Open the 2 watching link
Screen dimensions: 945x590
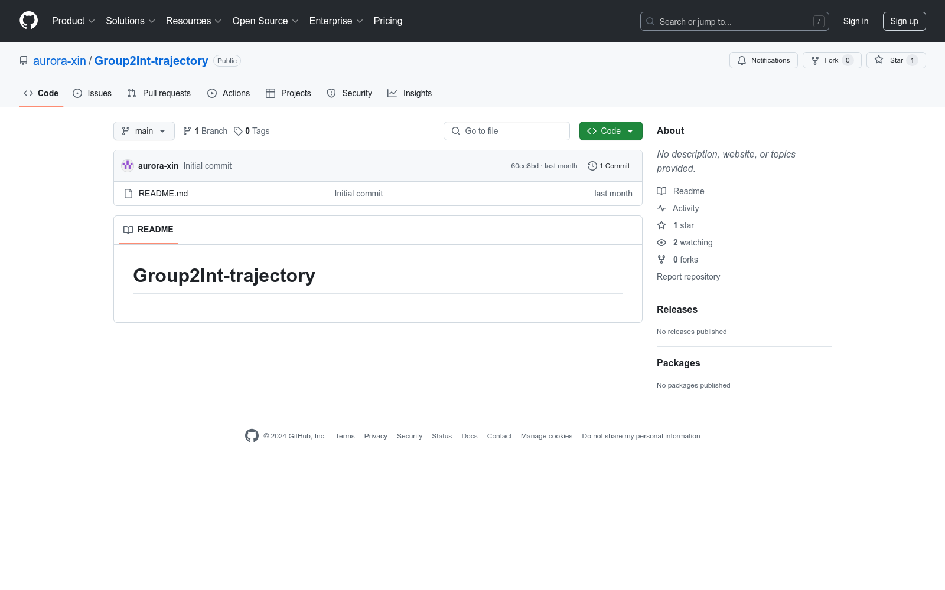coord(685,242)
